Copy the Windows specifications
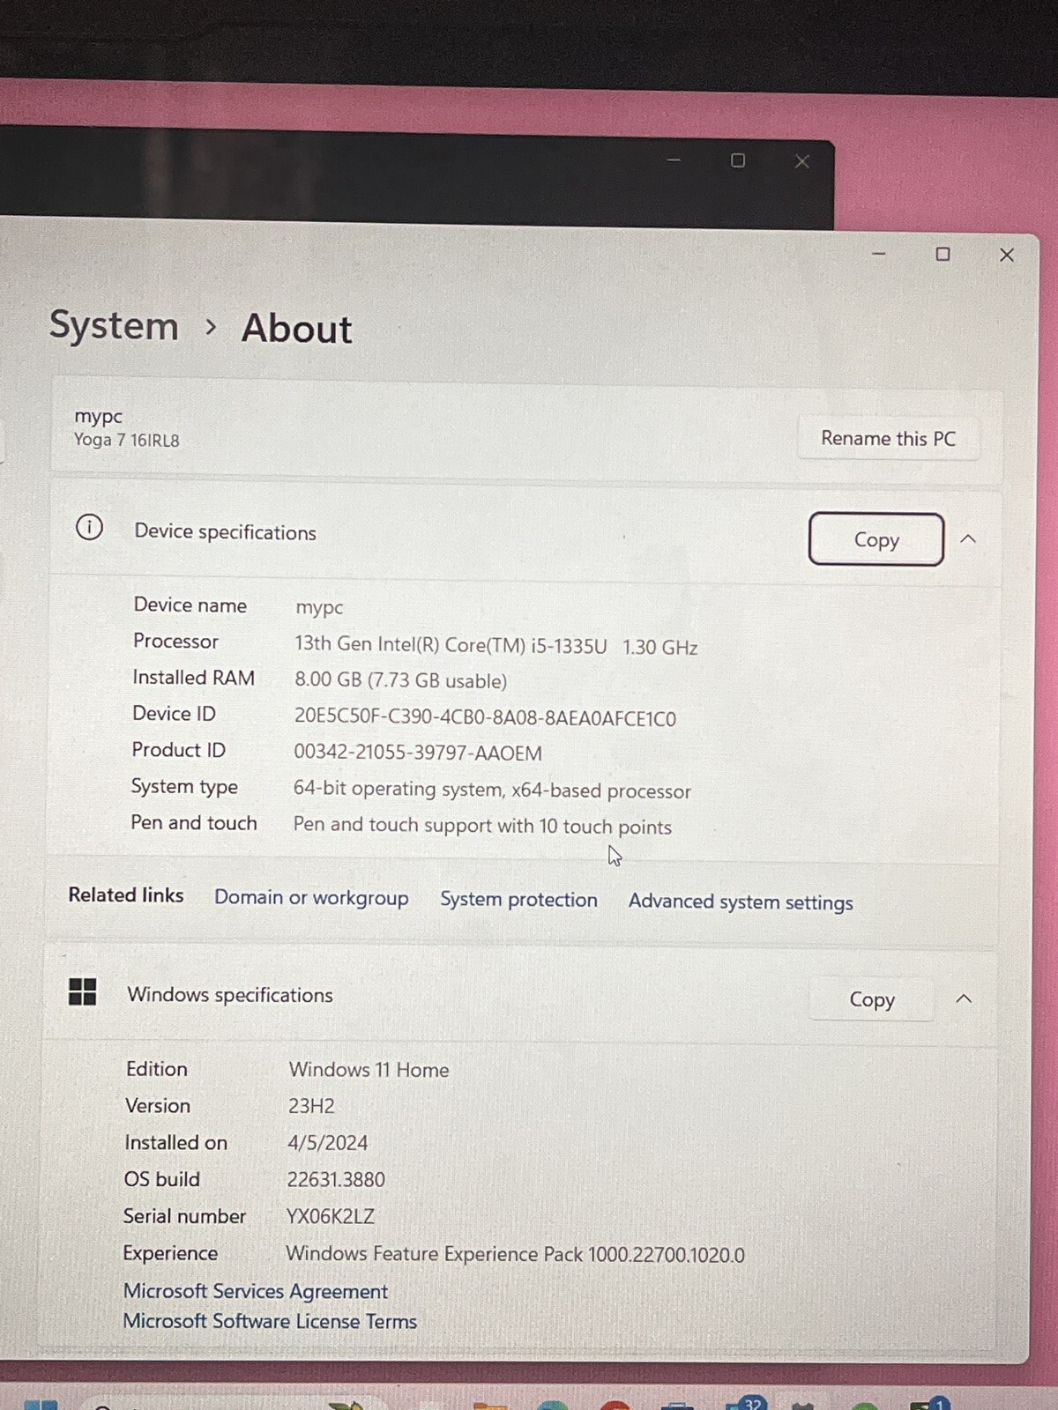 pos(872,999)
